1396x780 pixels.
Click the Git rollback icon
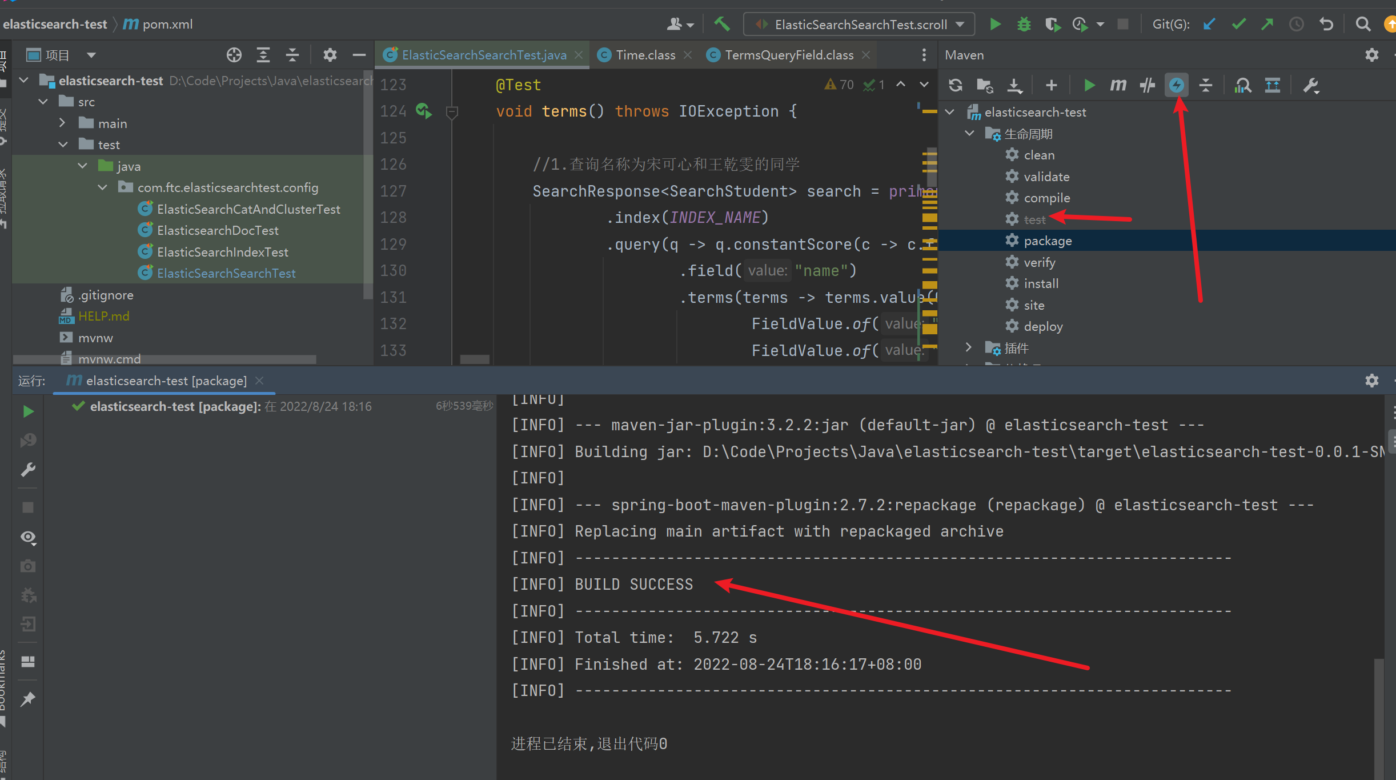click(x=1326, y=24)
